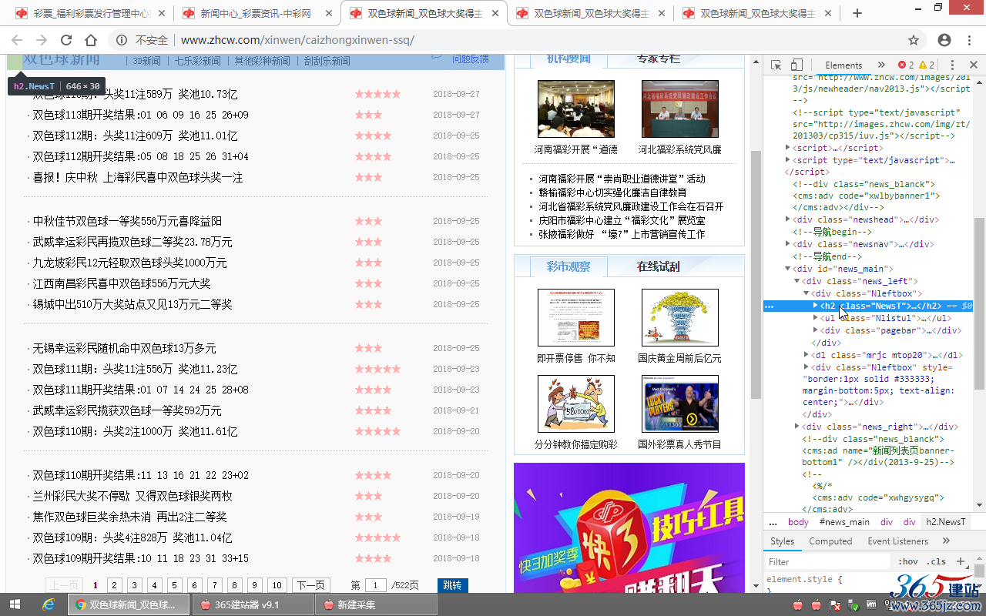Go to page 5 in pagination
This screenshot has width=986, height=616.
(x=175, y=585)
